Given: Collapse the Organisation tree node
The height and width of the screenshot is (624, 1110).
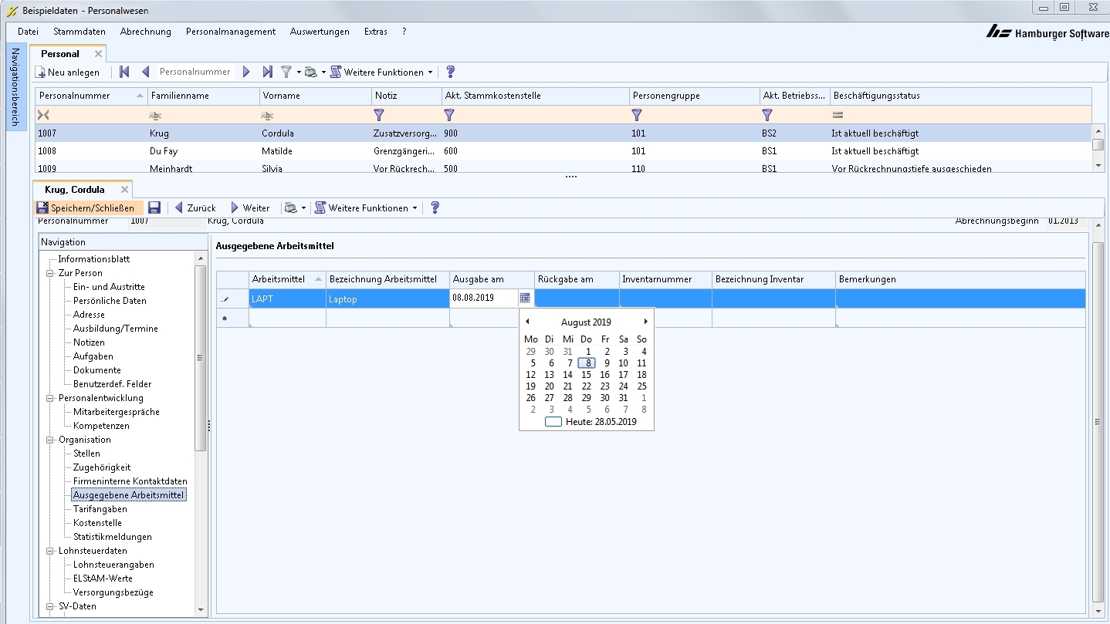Looking at the screenshot, I should 50,440.
